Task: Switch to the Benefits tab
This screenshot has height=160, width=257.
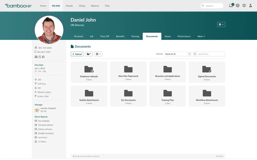Action: click(x=120, y=37)
